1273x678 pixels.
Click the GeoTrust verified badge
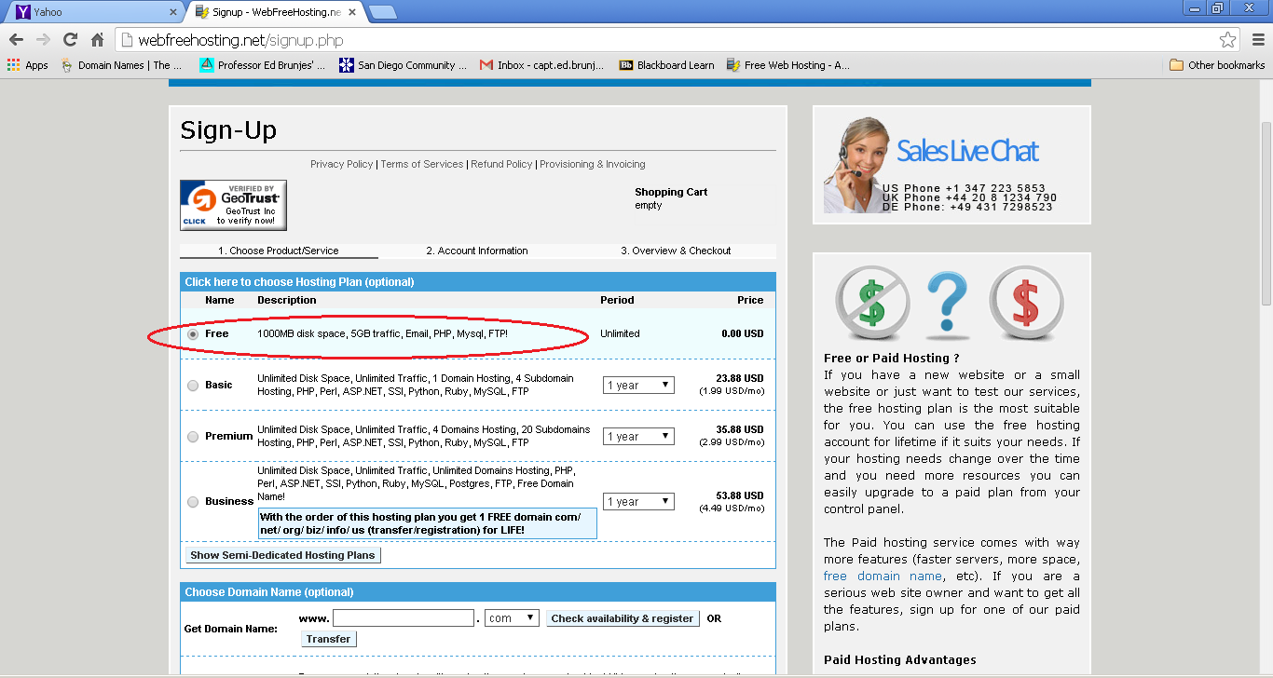(x=233, y=205)
